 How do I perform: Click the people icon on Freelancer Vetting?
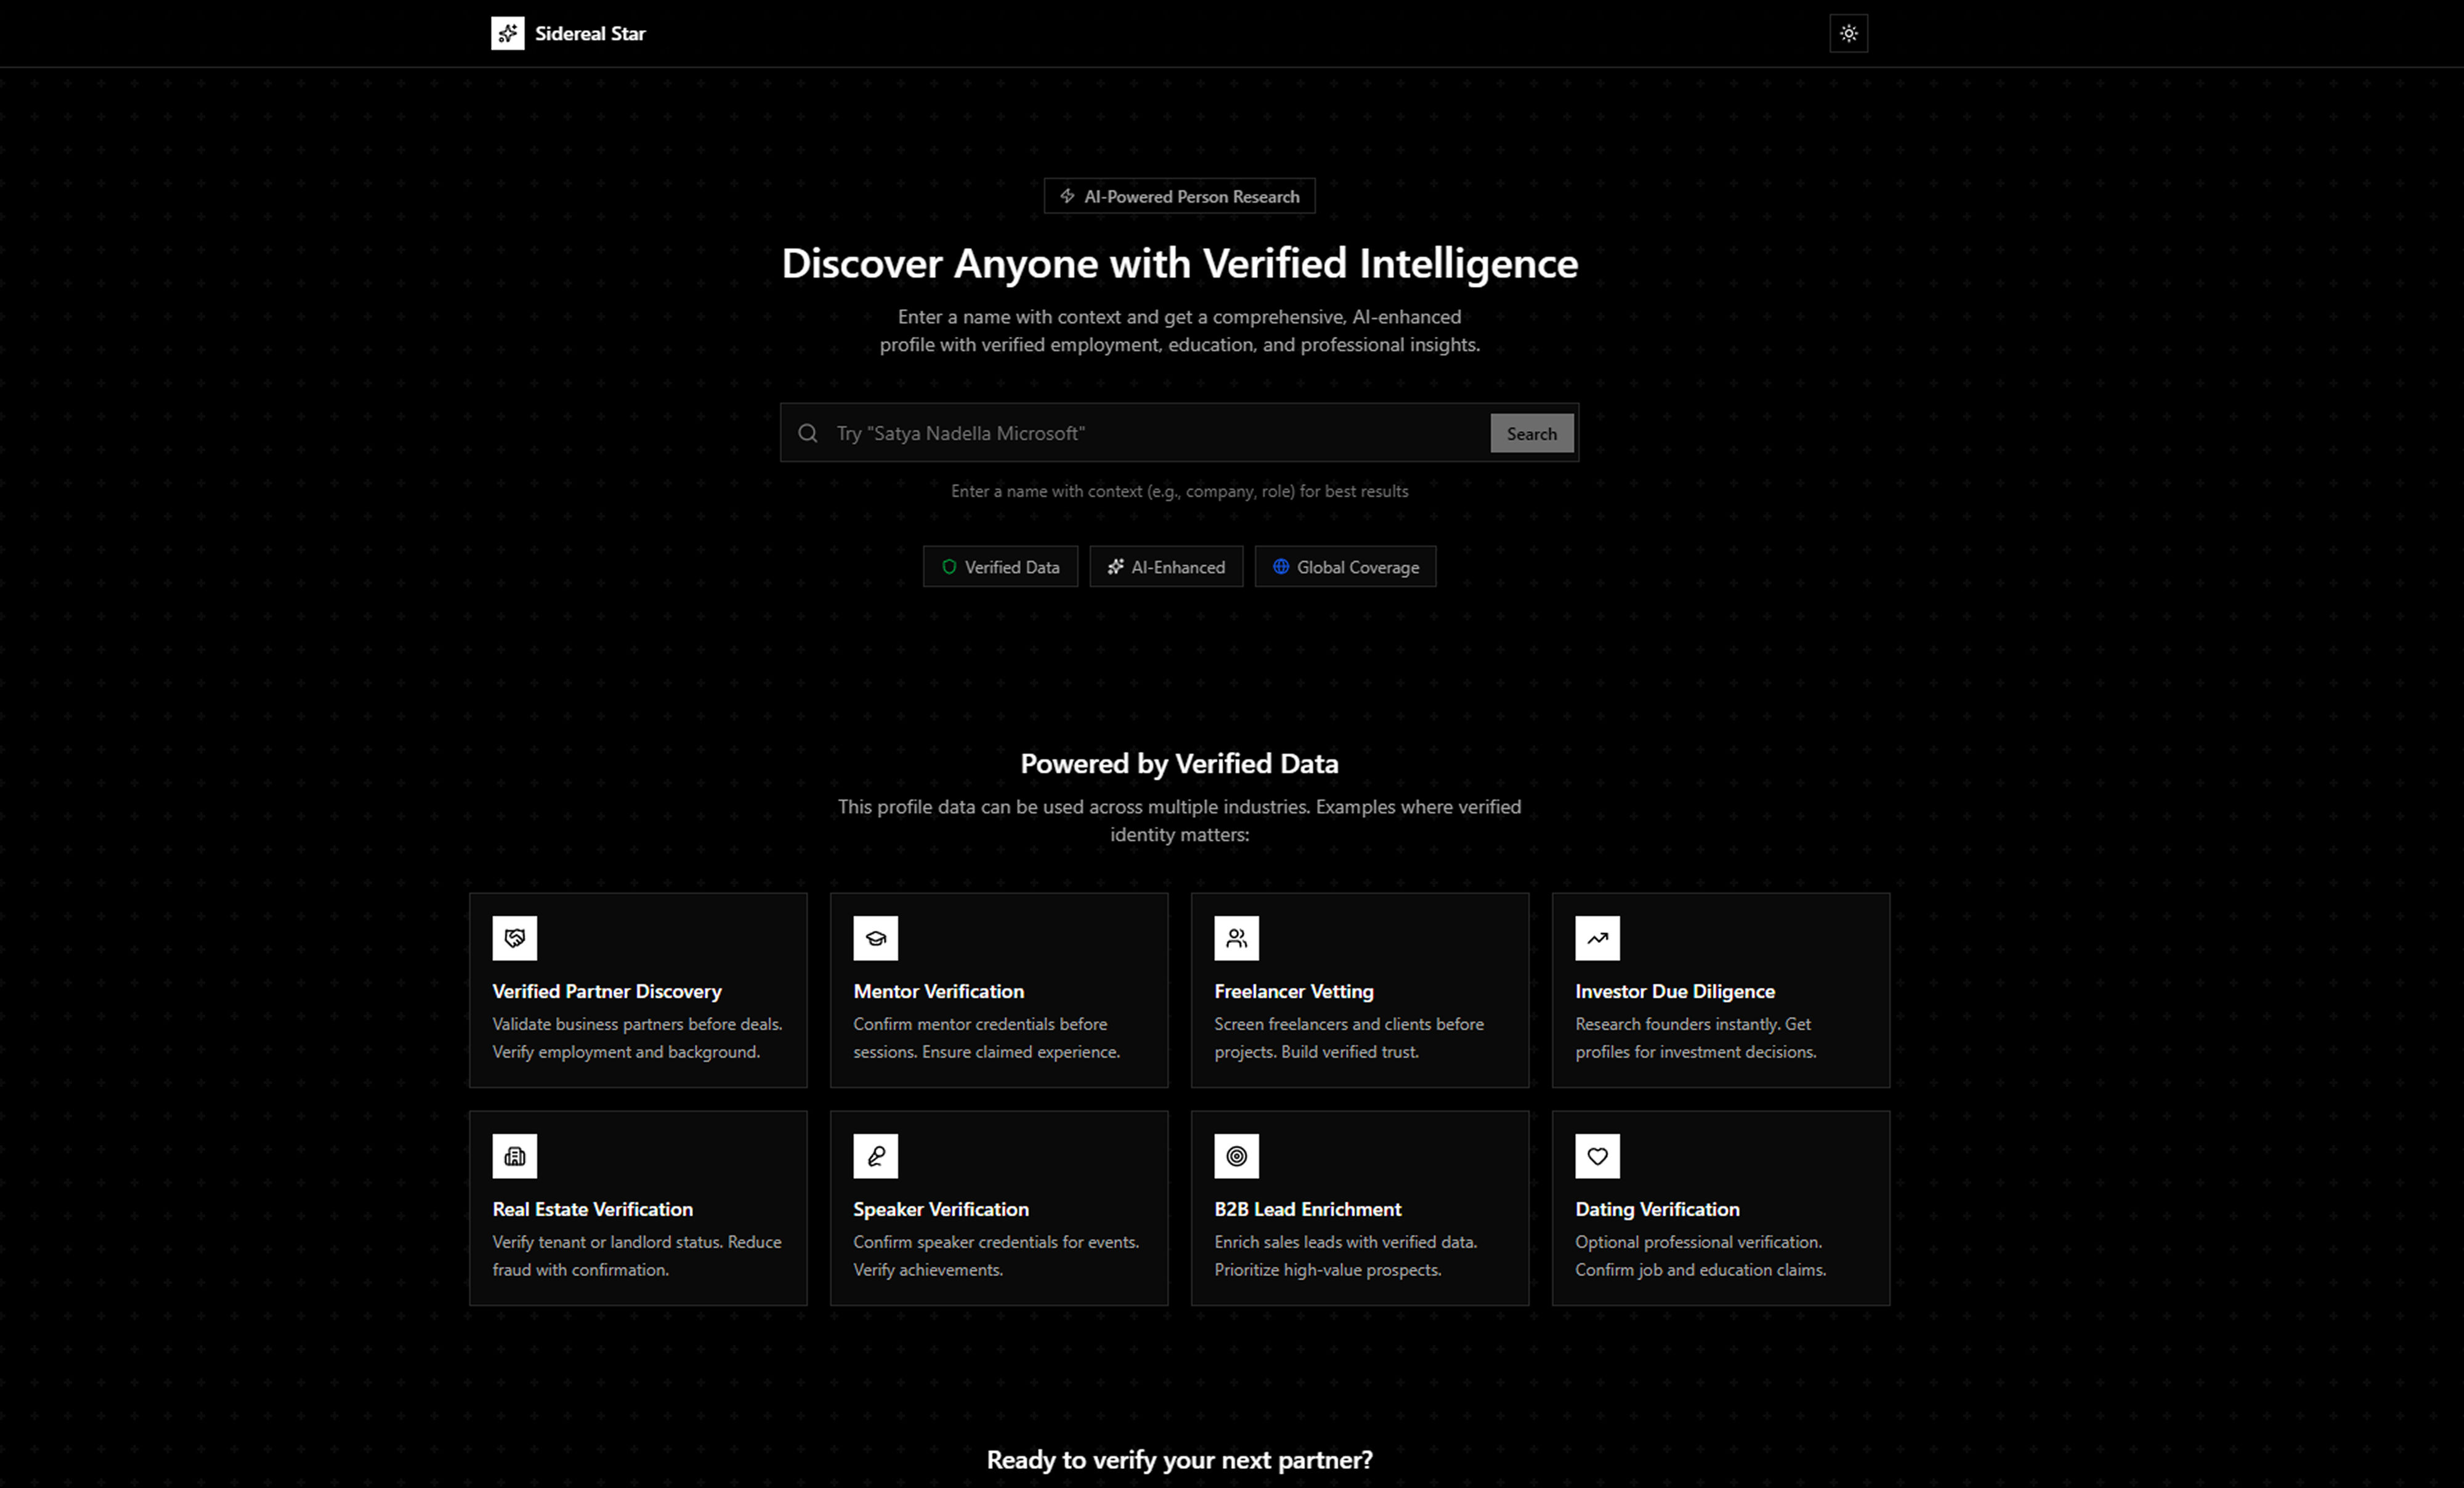[x=1236, y=938]
